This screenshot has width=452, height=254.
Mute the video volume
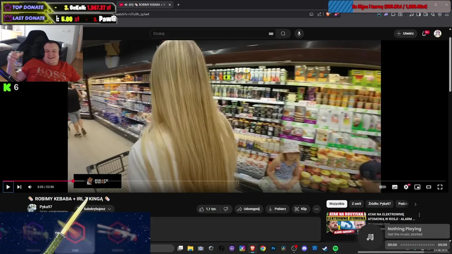pos(30,187)
